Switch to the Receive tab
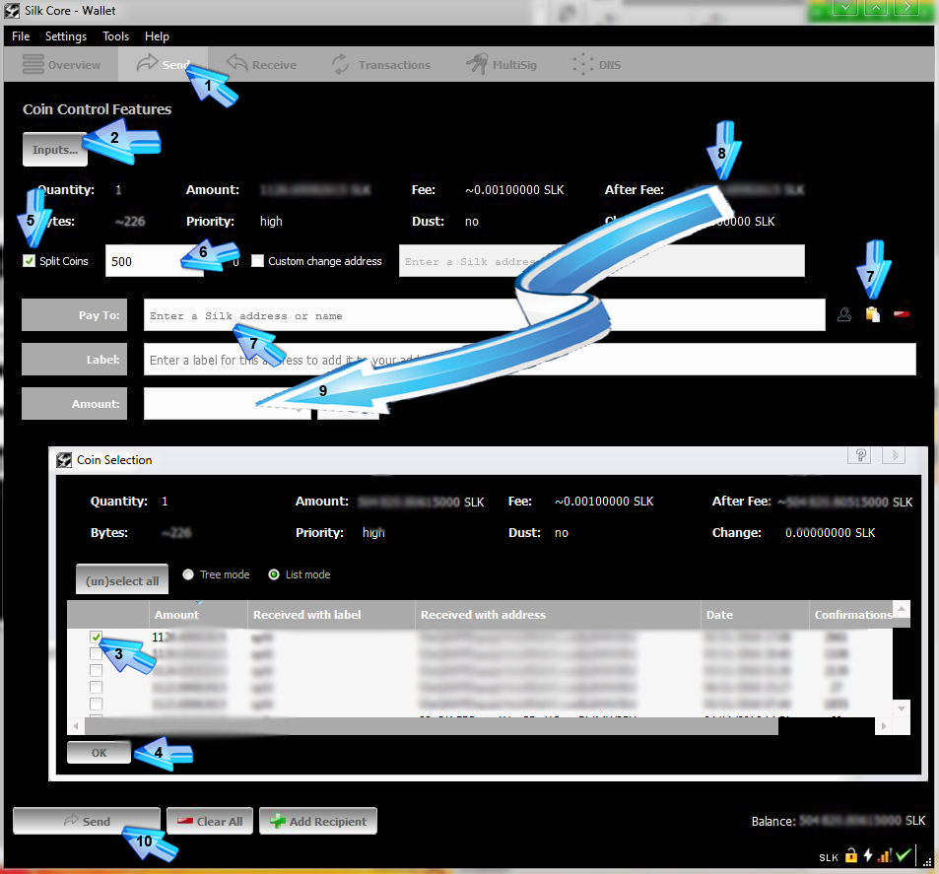 click(261, 64)
